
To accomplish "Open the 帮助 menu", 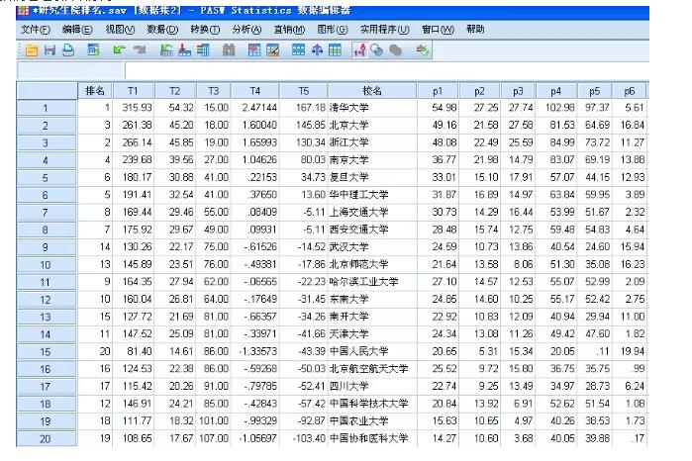I will [475, 30].
